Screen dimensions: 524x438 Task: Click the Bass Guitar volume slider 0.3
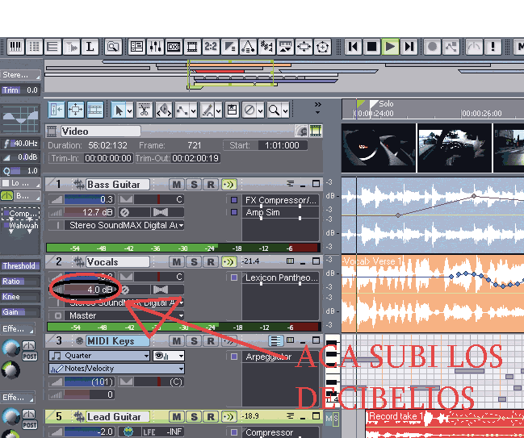click(x=90, y=199)
